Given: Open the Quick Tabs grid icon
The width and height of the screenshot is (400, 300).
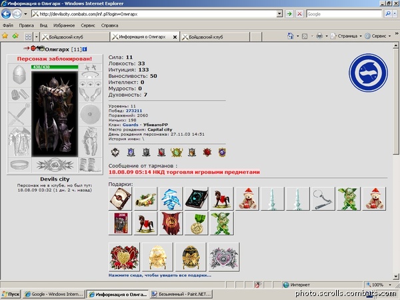Looking at the screenshot, I should click(x=28, y=37).
